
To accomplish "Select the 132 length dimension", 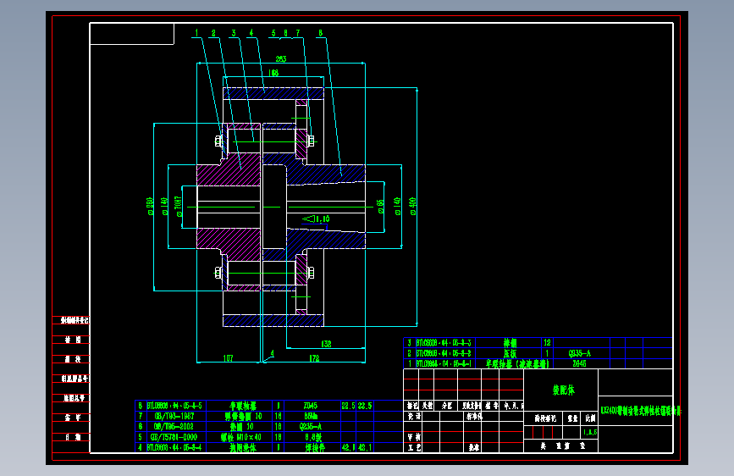I will pyautogui.click(x=326, y=344).
